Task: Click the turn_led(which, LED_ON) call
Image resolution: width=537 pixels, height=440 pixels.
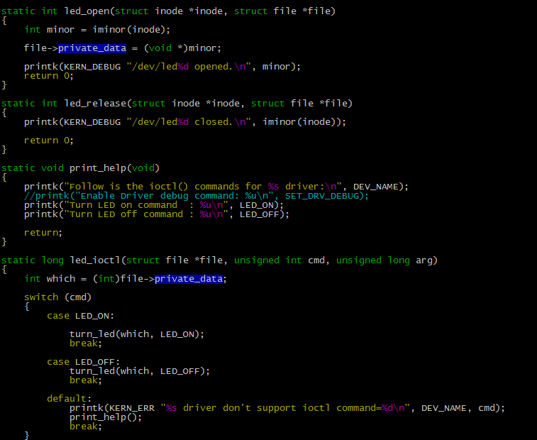Action: (137, 334)
